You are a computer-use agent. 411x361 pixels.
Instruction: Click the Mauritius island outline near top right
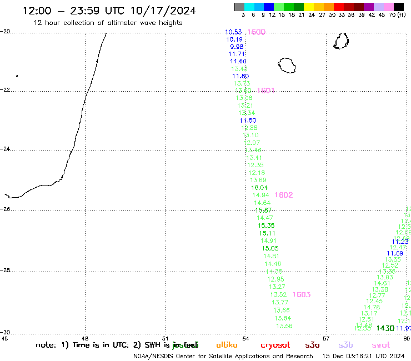tap(341, 41)
